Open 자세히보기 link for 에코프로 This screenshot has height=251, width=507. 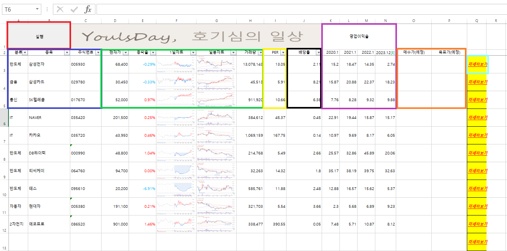coord(477,224)
